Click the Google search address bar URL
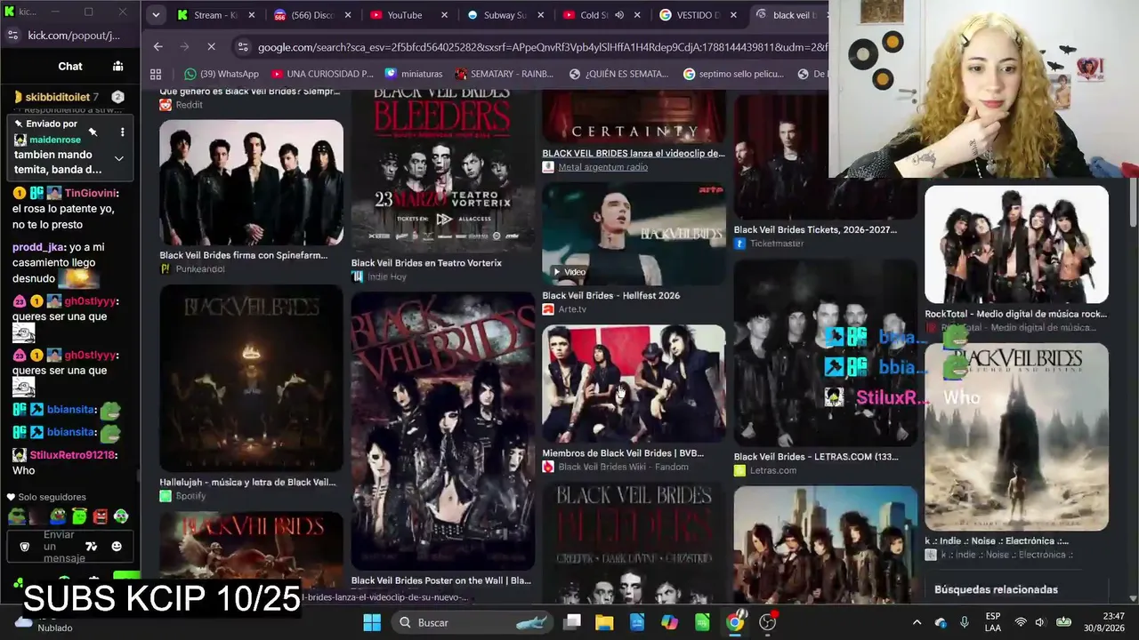This screenshot has height=640, width=1139. [543, 47]
